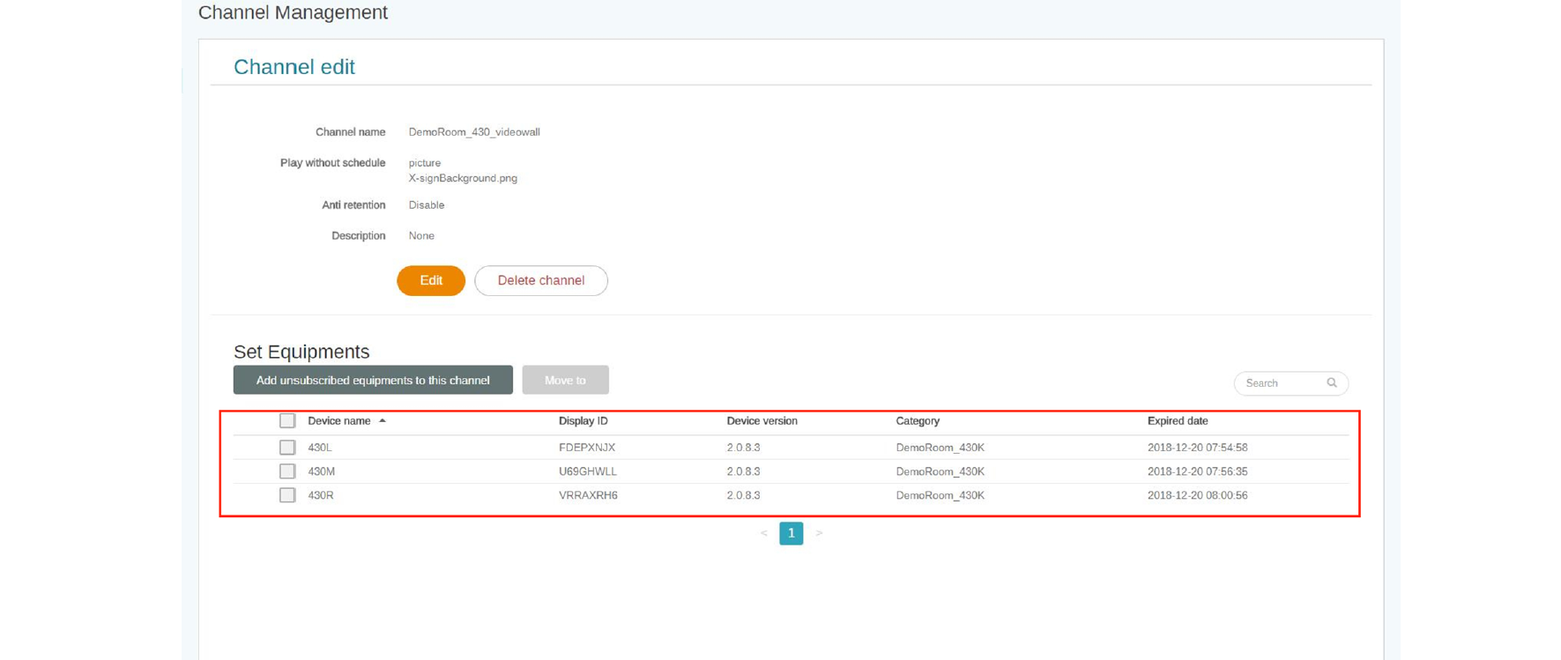Select page 1 in pagination
1561x660 pixels.
791,533
